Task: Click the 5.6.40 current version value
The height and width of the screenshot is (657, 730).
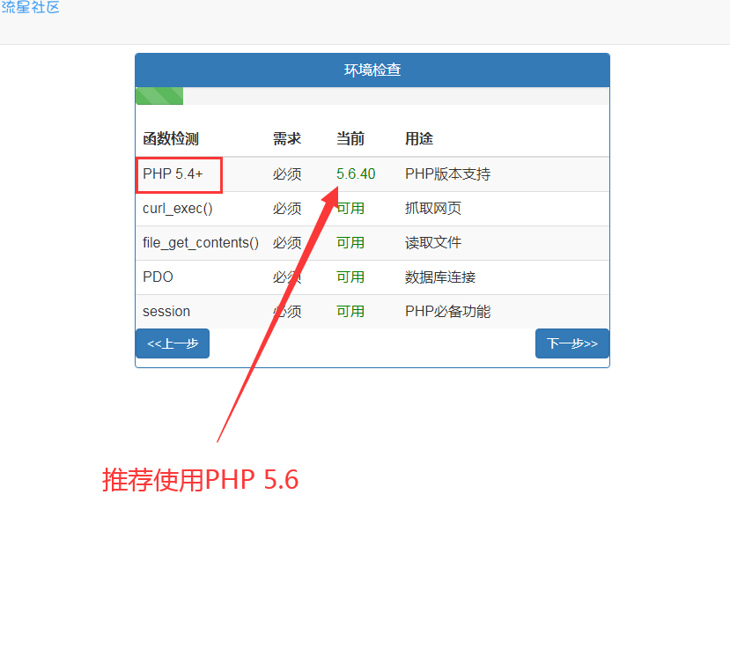Action: click(x=356, y=174)
